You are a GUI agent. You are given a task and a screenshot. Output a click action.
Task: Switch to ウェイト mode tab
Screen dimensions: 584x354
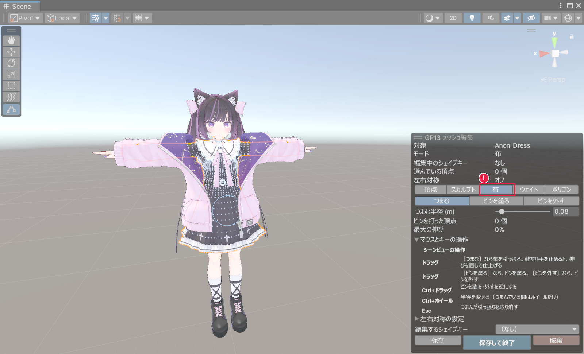529,190
